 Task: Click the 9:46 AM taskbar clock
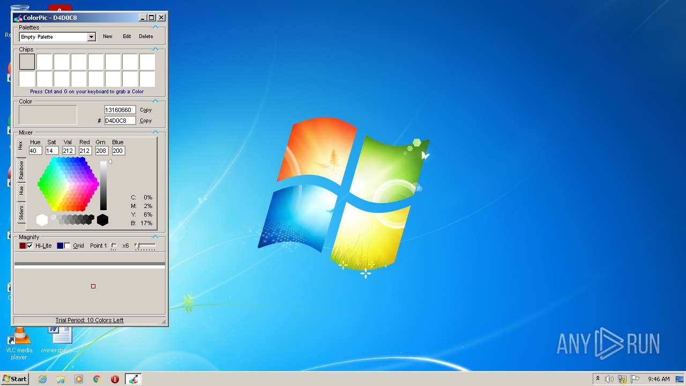[x=659, y=379]
